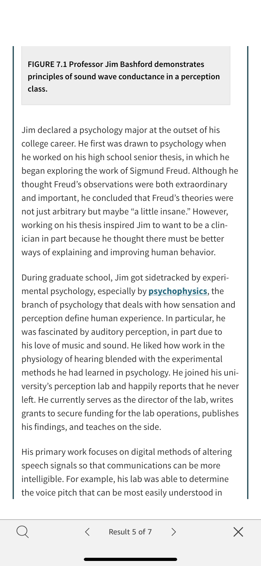261x566 pixels.
Task: Tap the paragraph starting Jim declared
Action: pyautogui.click(x=130, y=191)
